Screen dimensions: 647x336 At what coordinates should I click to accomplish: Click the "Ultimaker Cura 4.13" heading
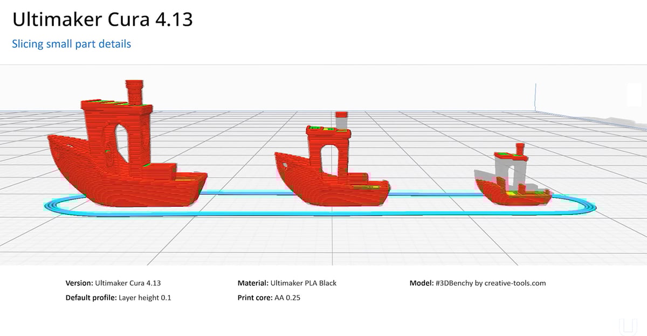point(102,20)
